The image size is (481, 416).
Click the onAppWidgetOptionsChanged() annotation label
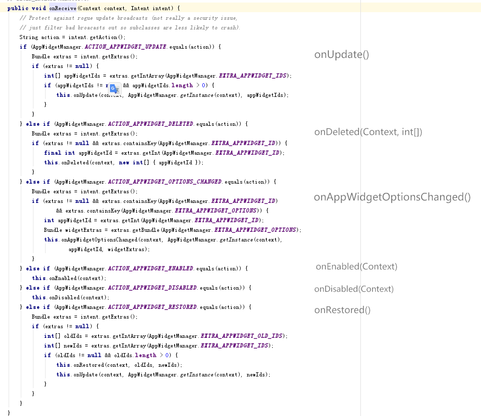392,197
